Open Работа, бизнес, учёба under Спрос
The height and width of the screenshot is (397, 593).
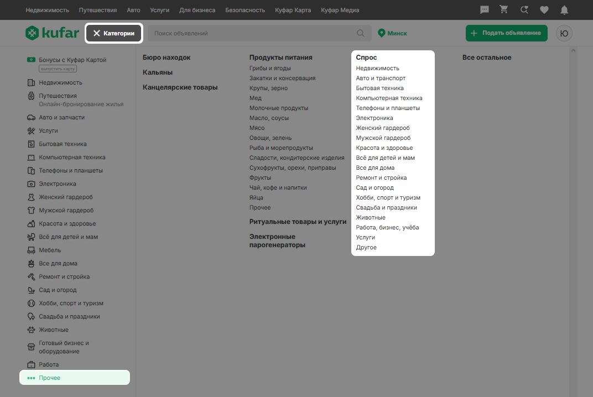point(387,228)
